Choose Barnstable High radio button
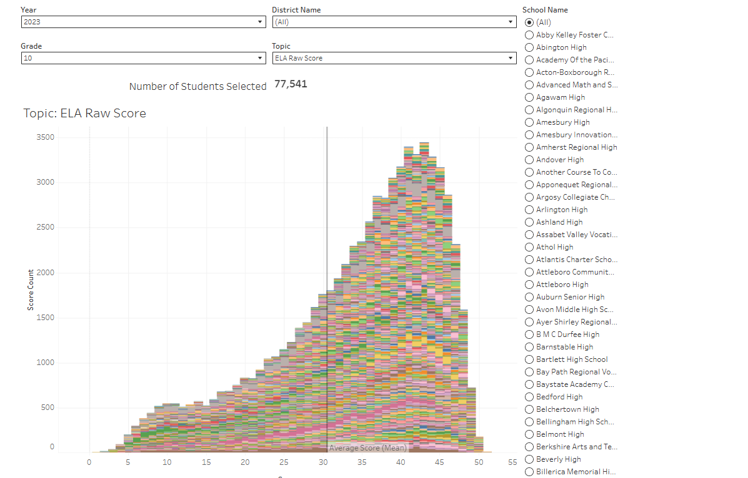Viewport: 748px width, 478px height. (x=529, y=347)
